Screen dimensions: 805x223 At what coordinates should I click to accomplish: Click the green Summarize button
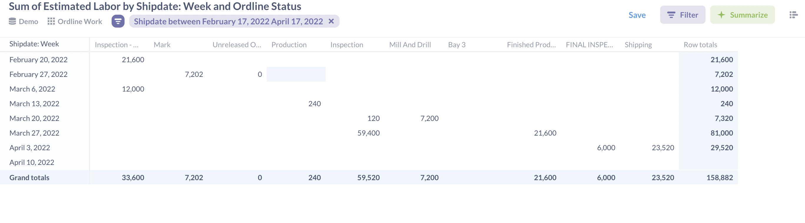742,15
